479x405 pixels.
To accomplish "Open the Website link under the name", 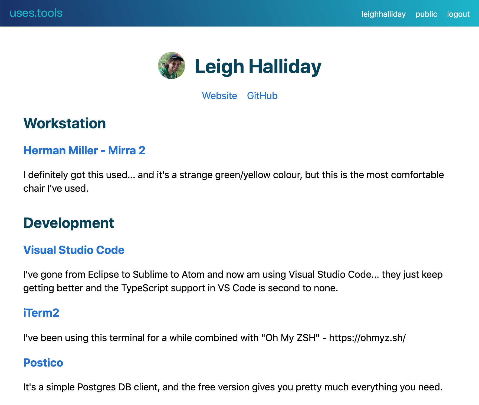I will pyautogui.click(x=219, y=96).
